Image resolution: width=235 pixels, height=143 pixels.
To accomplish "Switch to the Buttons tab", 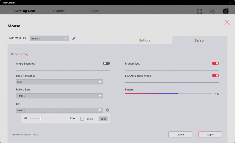I will [x=145, y=40].
